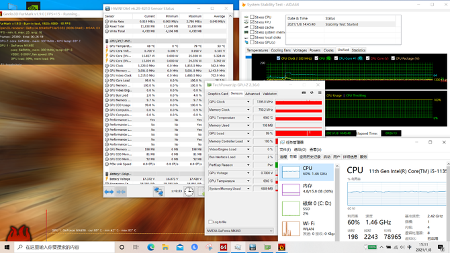Click the GPU-Z screenshot camera icon

[304, 93]
